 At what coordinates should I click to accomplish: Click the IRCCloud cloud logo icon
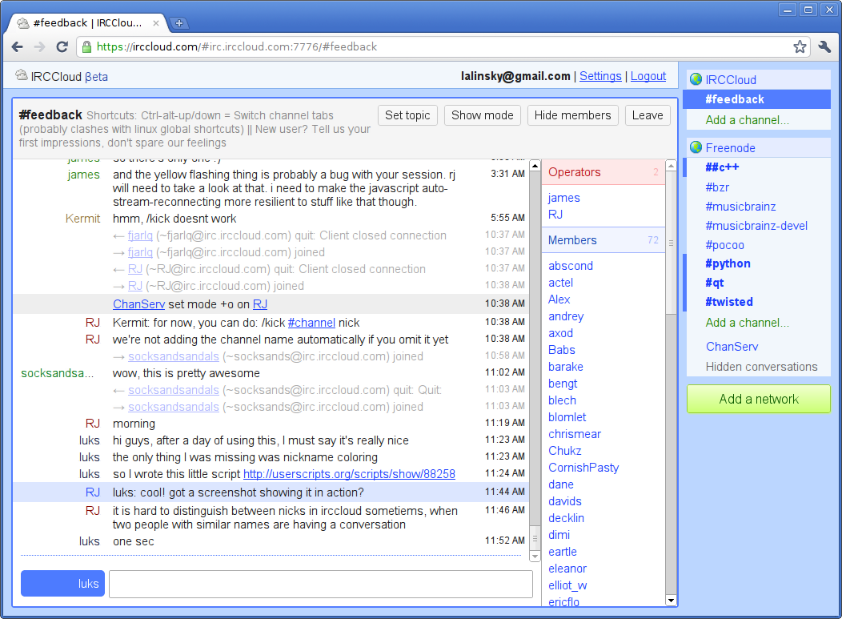(22, 76)
